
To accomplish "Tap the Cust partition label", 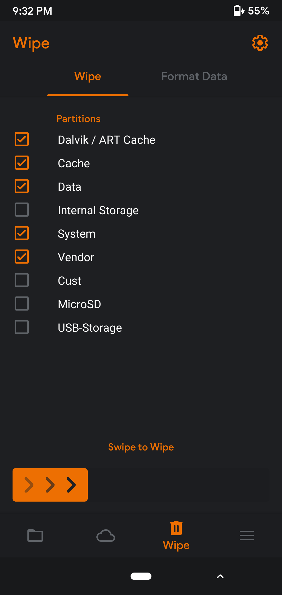I will (x=69, y=281).
